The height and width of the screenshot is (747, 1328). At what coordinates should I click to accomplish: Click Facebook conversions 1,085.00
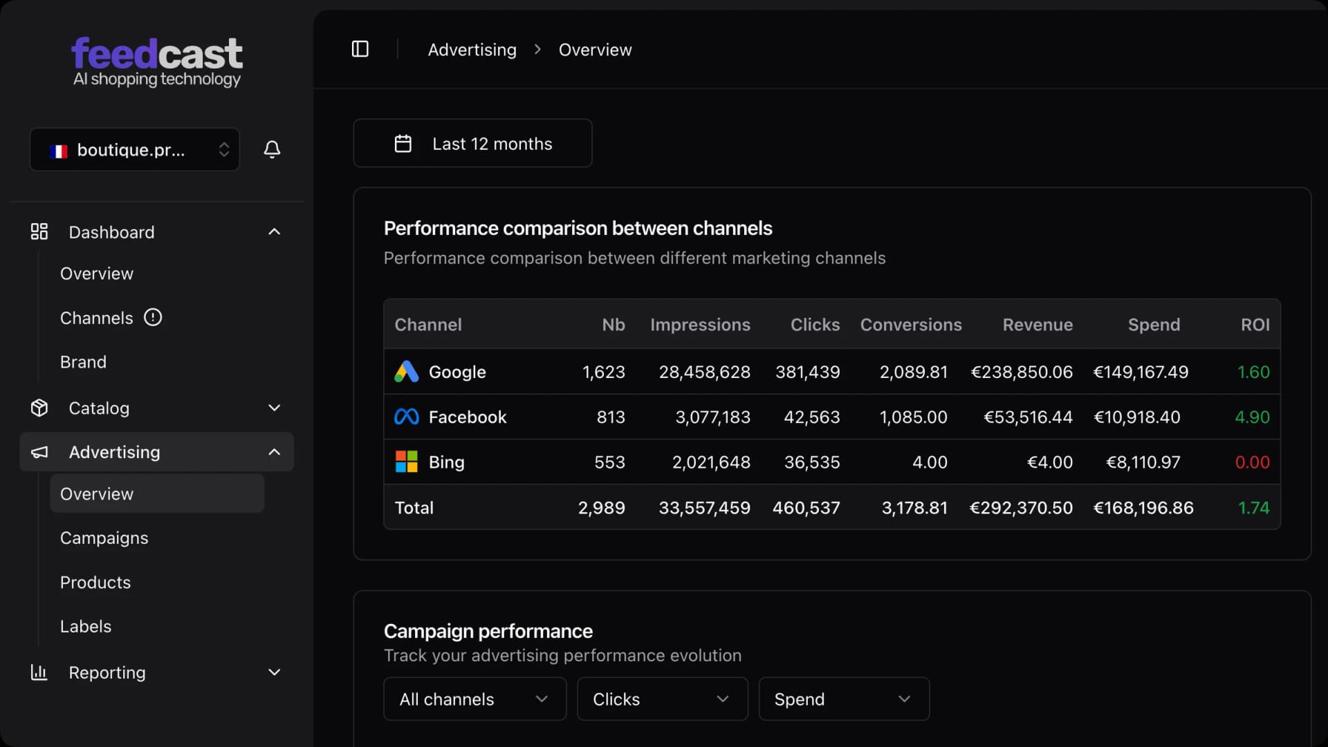coord(913,417)
